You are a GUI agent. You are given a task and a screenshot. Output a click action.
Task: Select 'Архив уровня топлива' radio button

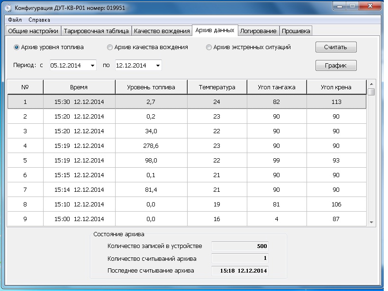17,47
